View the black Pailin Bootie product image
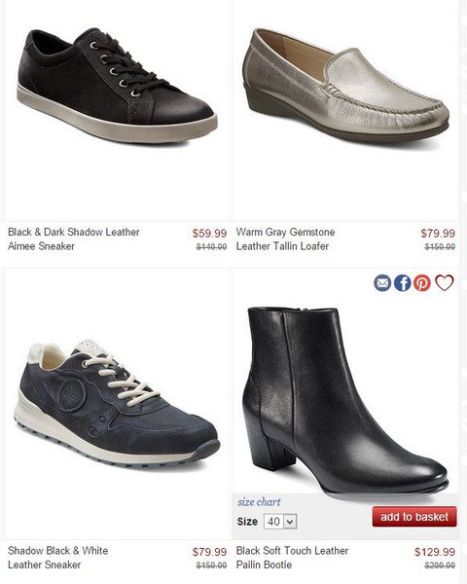467x584 pixels. click(x=345, y=401)
